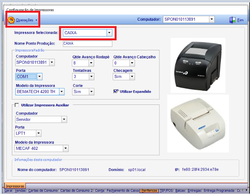Screen dimensions: 250x194
Task: Switch to the Entrega Programada tab
Action: [x=219, y=191]
